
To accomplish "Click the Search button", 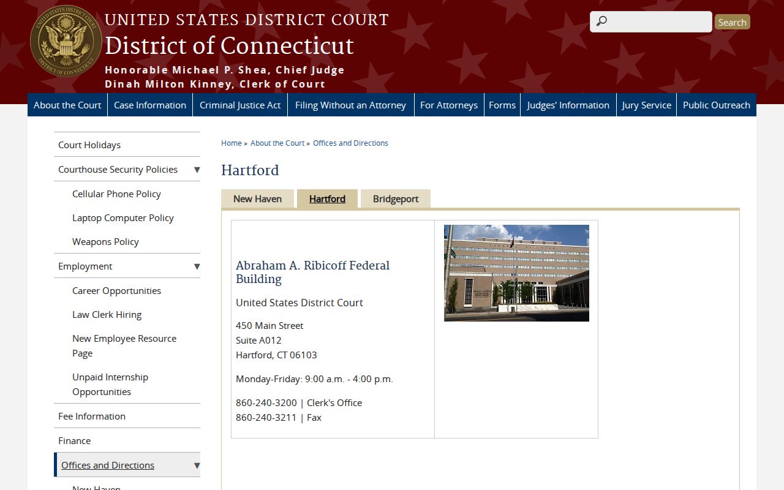I will 732,22.
